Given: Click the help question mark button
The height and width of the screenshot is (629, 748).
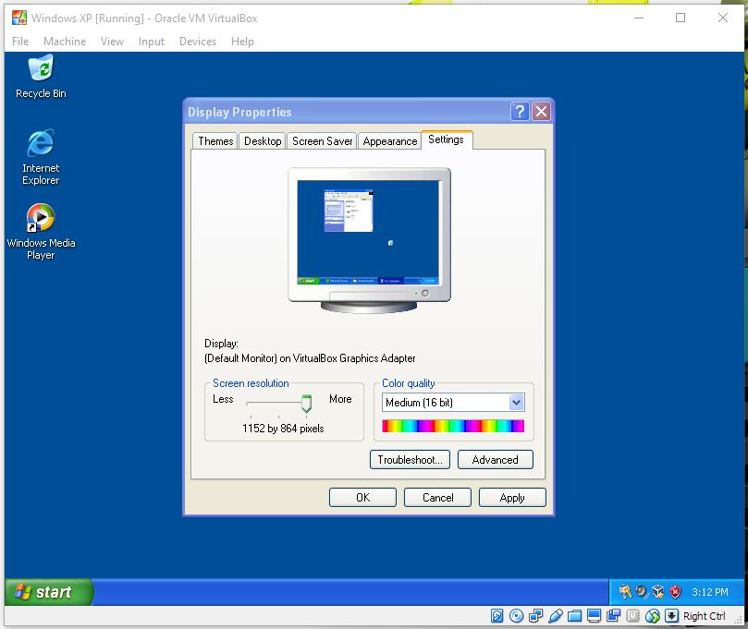Looking at the screenshot, I should coord(520,112).
